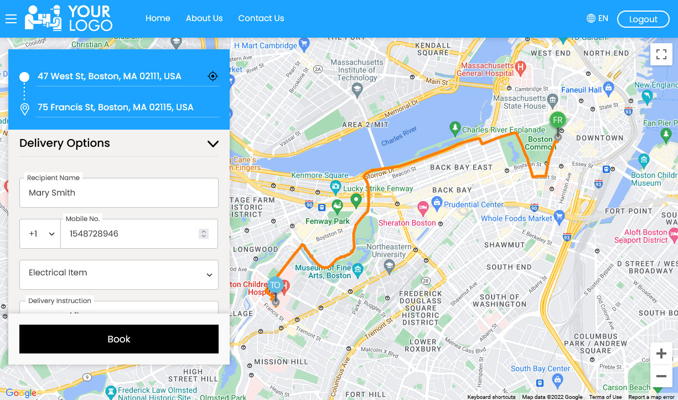Viewport: 678px width, 400px height.
Task: Zoom in on the map
Action: pyautogui.click(x=661, y=353)
